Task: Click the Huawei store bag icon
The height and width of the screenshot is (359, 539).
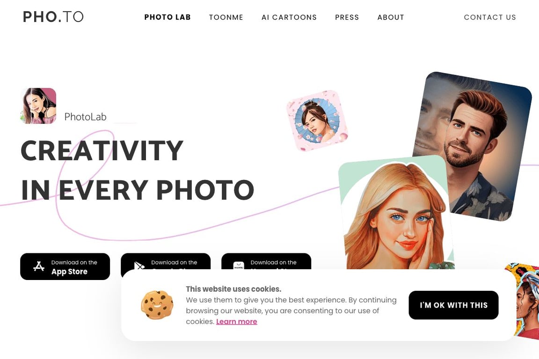Action: [239, 265]
